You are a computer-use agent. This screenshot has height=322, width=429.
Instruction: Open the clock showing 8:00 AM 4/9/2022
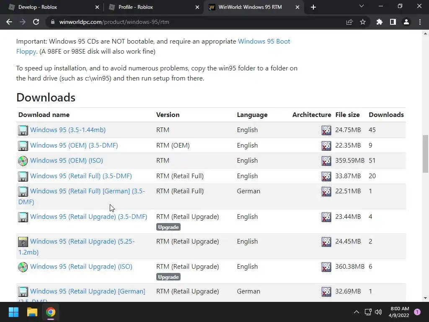[399, 312]
